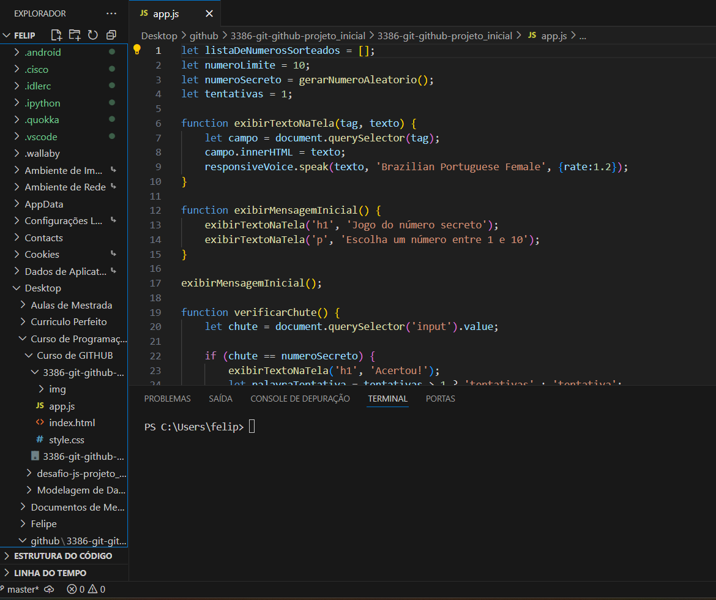Switch to the SAÍDA panel tab

[x=220, y=399]
